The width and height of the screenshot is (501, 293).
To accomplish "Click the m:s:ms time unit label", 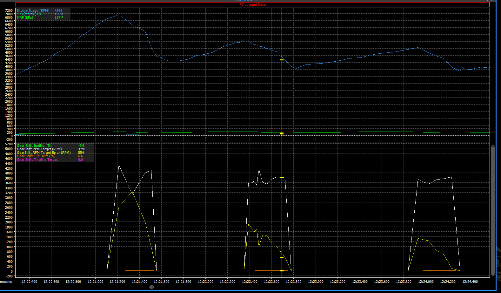I will (6, 282).
